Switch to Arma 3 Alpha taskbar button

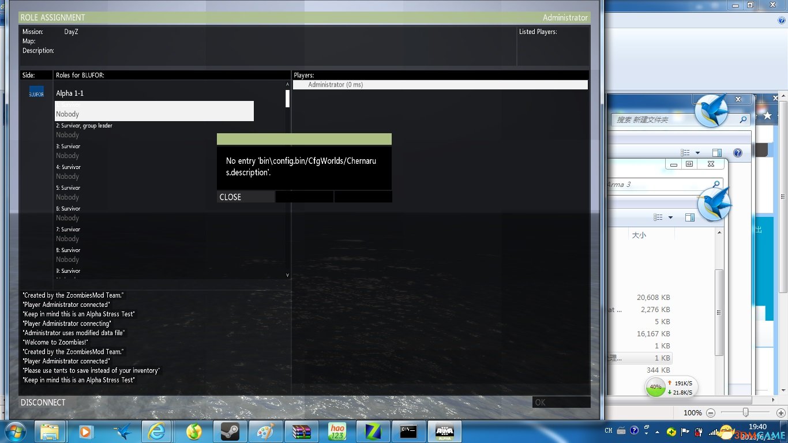click(444, 431)
